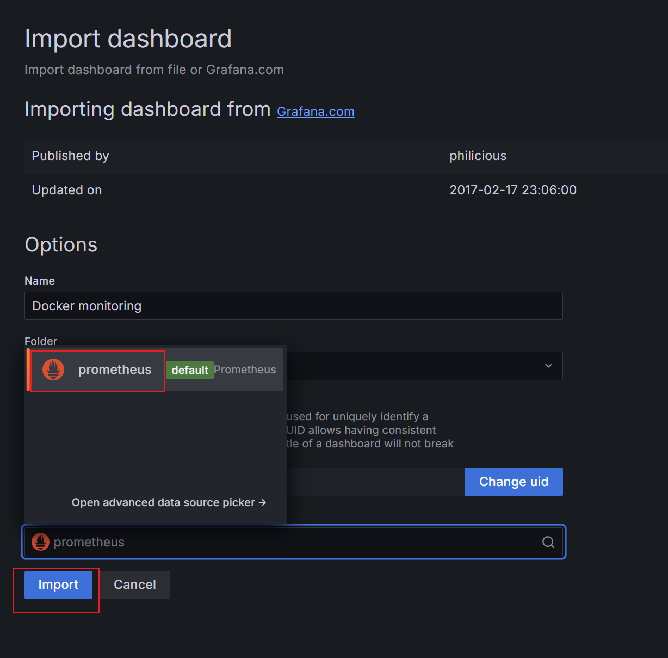Screen dimensions: 668x658
Task: Click the Import button
Action: 58,585
